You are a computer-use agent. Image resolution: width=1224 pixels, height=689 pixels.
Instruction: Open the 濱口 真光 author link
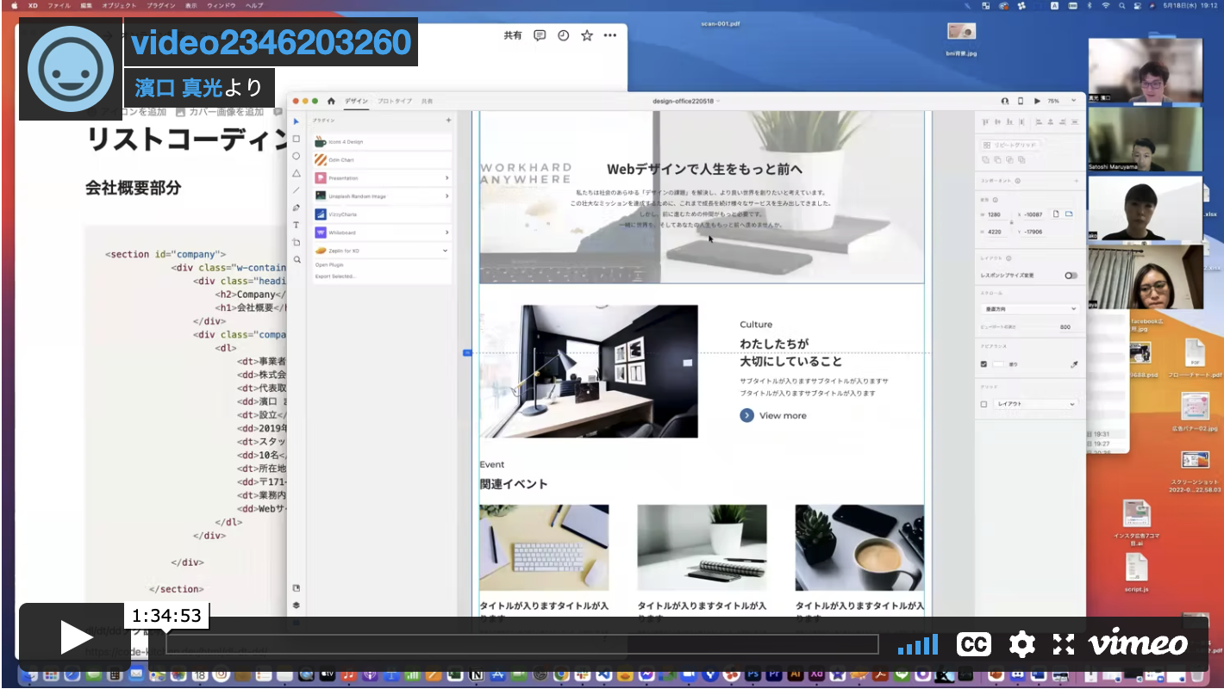click(179, 87)
